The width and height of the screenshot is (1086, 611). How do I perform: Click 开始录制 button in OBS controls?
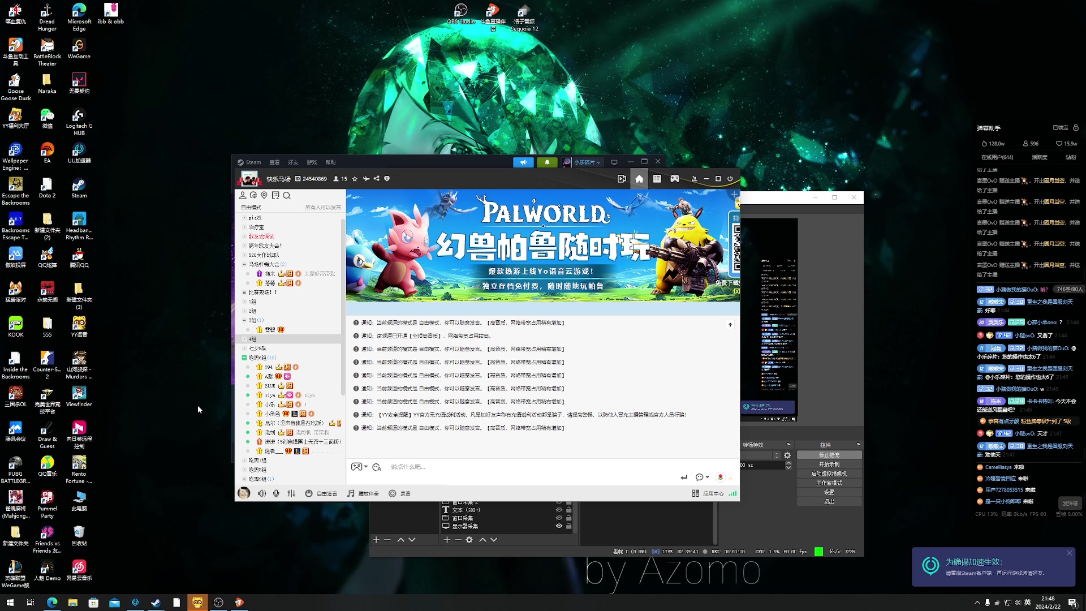coord(829,464)
